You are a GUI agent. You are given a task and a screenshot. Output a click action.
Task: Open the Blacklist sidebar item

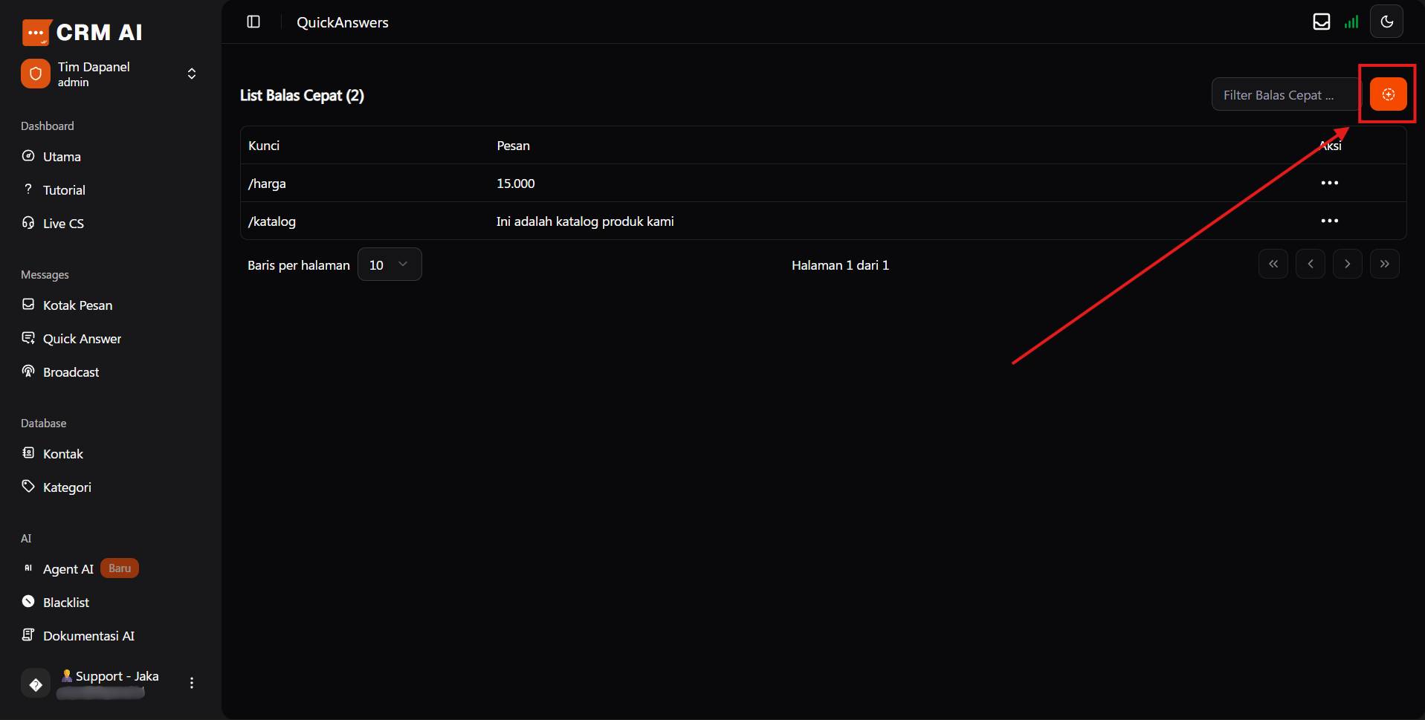65,603
